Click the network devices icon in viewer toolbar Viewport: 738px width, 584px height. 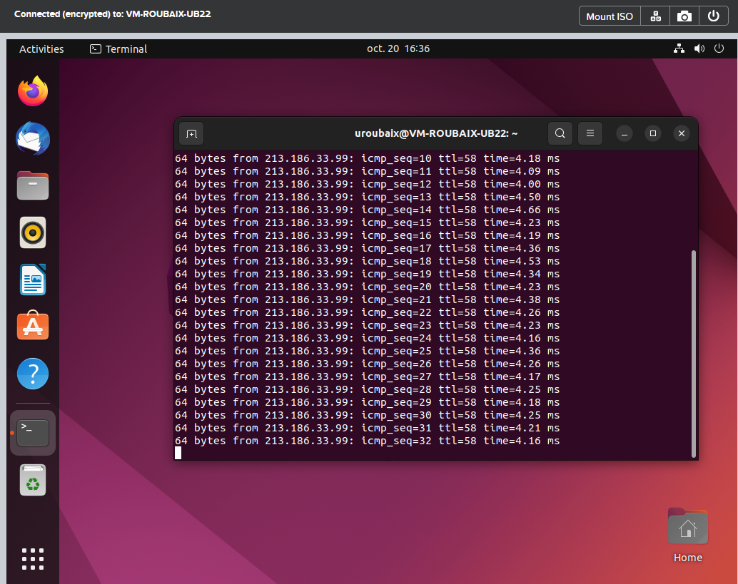coord(655,16)
